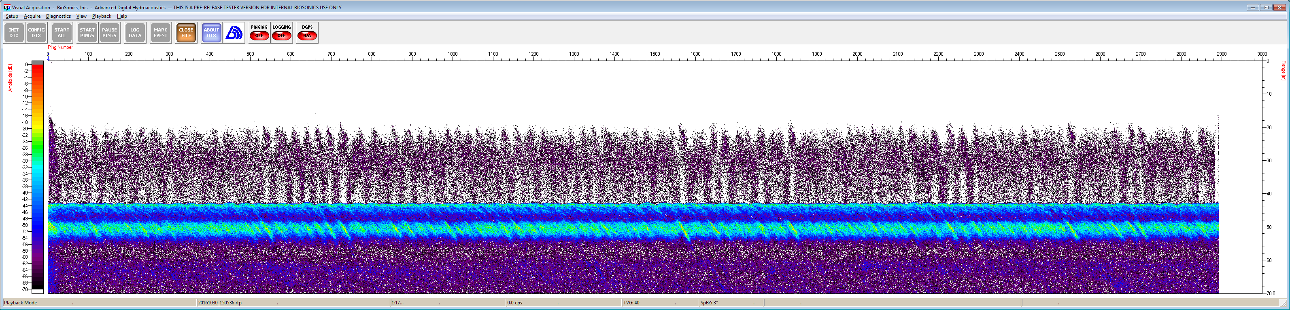Click the 0.0 cps status entry
The image size is (1290, 310).
coord(515,302)
